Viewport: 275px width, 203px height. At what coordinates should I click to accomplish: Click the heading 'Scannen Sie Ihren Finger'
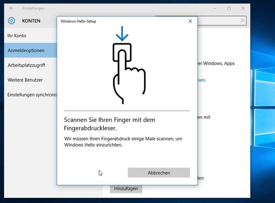[x=109, y=124]
